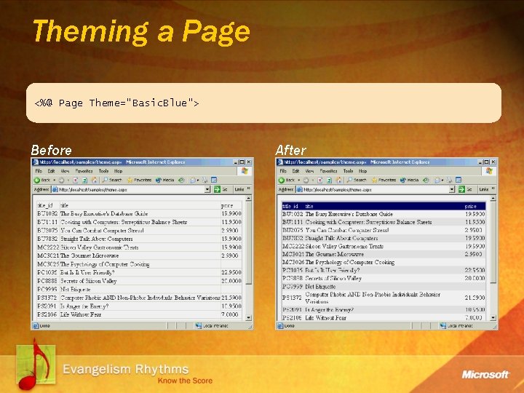Screen dimensions: 524x393
Task: Click Stop icon in the After window
Action: coord(320,180)
